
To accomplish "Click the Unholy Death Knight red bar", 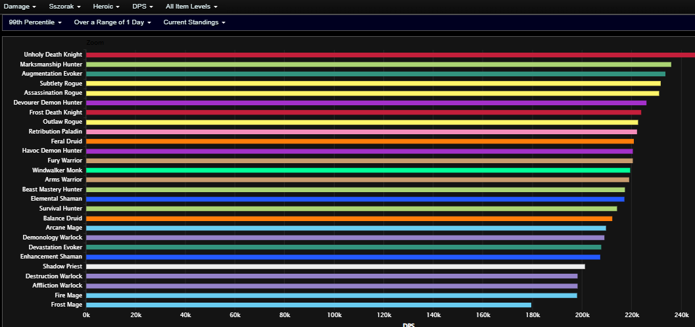I will click(391, 55).
